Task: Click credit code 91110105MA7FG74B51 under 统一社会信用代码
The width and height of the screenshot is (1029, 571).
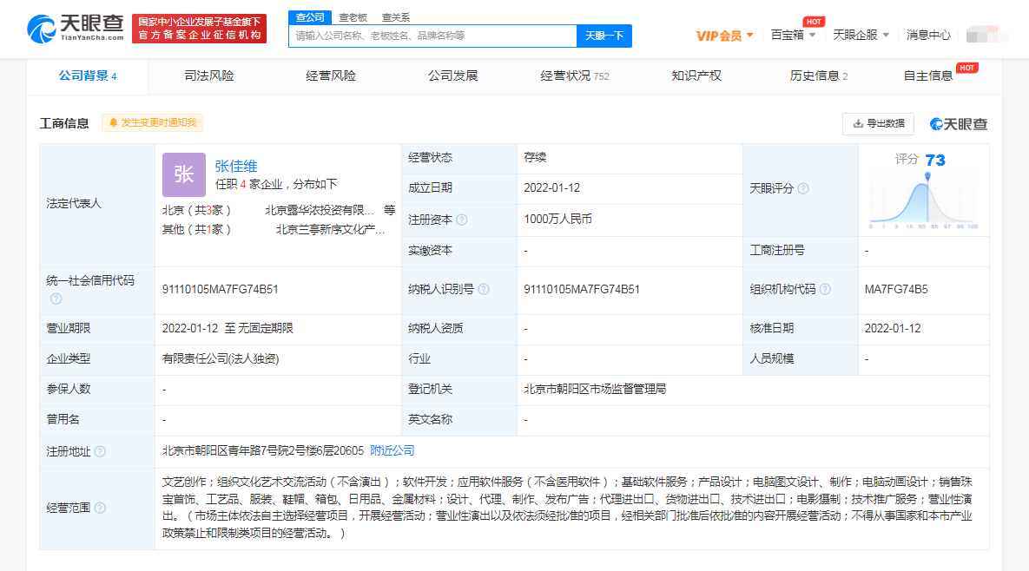Action: pyautogui.click(x=221, y=289)
